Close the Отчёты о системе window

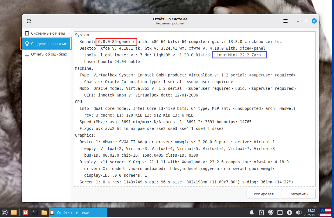[314, 21]
